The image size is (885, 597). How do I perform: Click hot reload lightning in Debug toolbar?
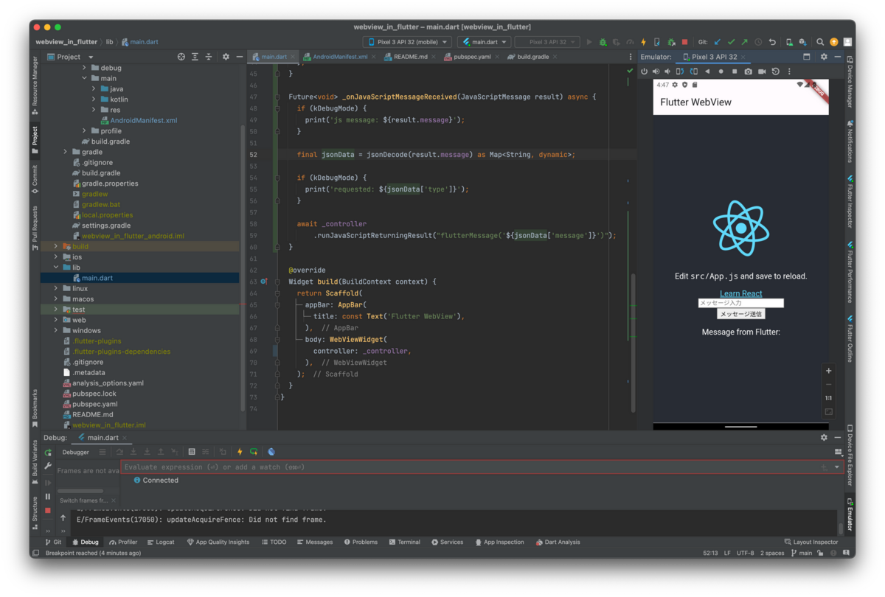240,452
